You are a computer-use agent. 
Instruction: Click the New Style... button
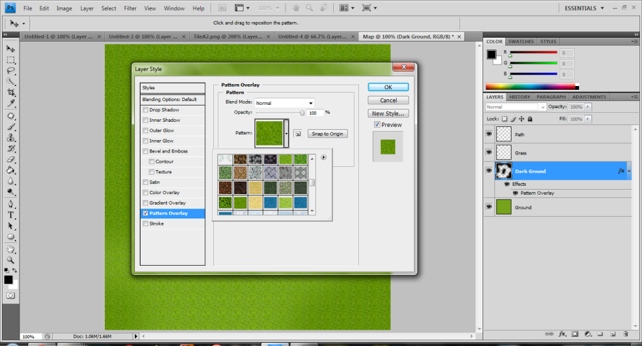point(388,114)
